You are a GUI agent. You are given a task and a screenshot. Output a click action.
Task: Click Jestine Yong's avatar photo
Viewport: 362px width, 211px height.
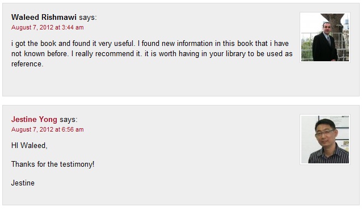pyautogui.click(x=325, y=140)
